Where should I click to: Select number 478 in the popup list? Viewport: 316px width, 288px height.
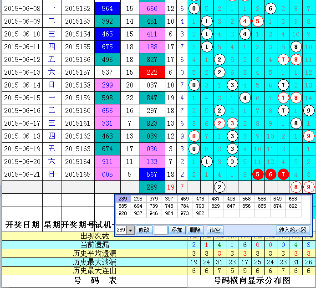[x=200, y=199]
